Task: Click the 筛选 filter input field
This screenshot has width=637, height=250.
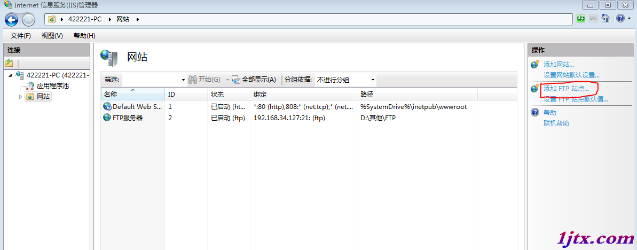Action: tap(151, 80)
